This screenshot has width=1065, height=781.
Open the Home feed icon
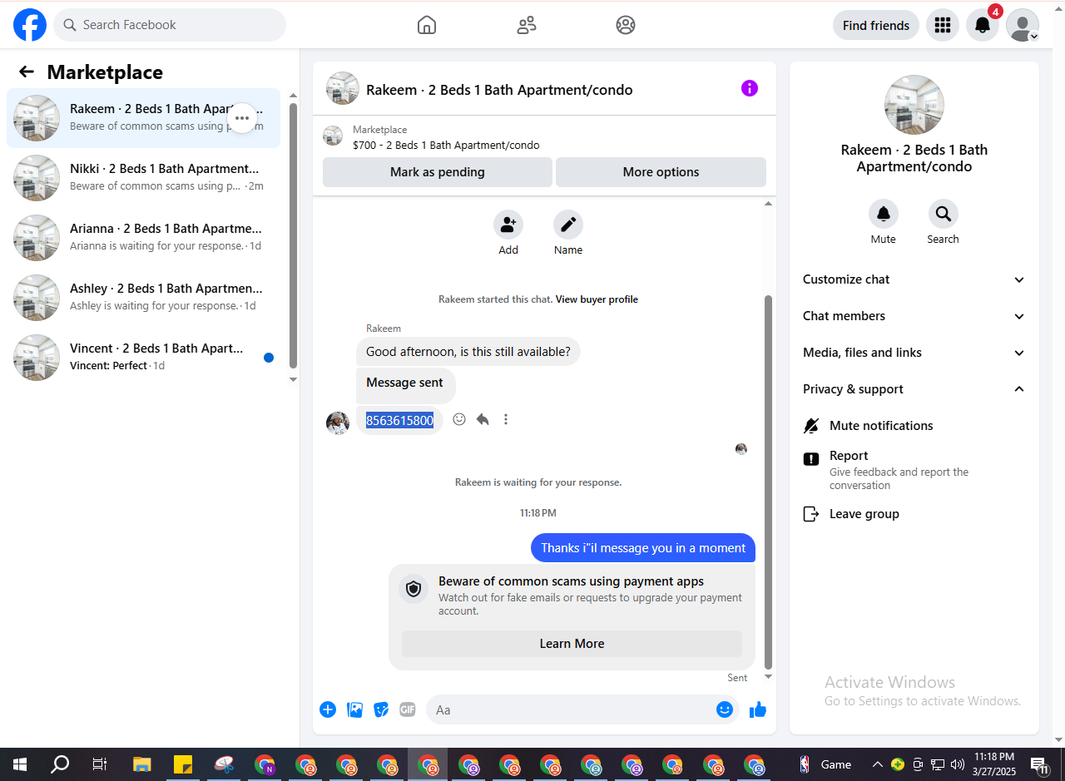[427, 25]
